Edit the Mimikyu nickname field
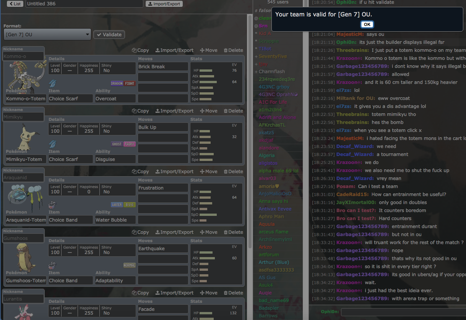 pyautogui.click(x=23, y=117)
